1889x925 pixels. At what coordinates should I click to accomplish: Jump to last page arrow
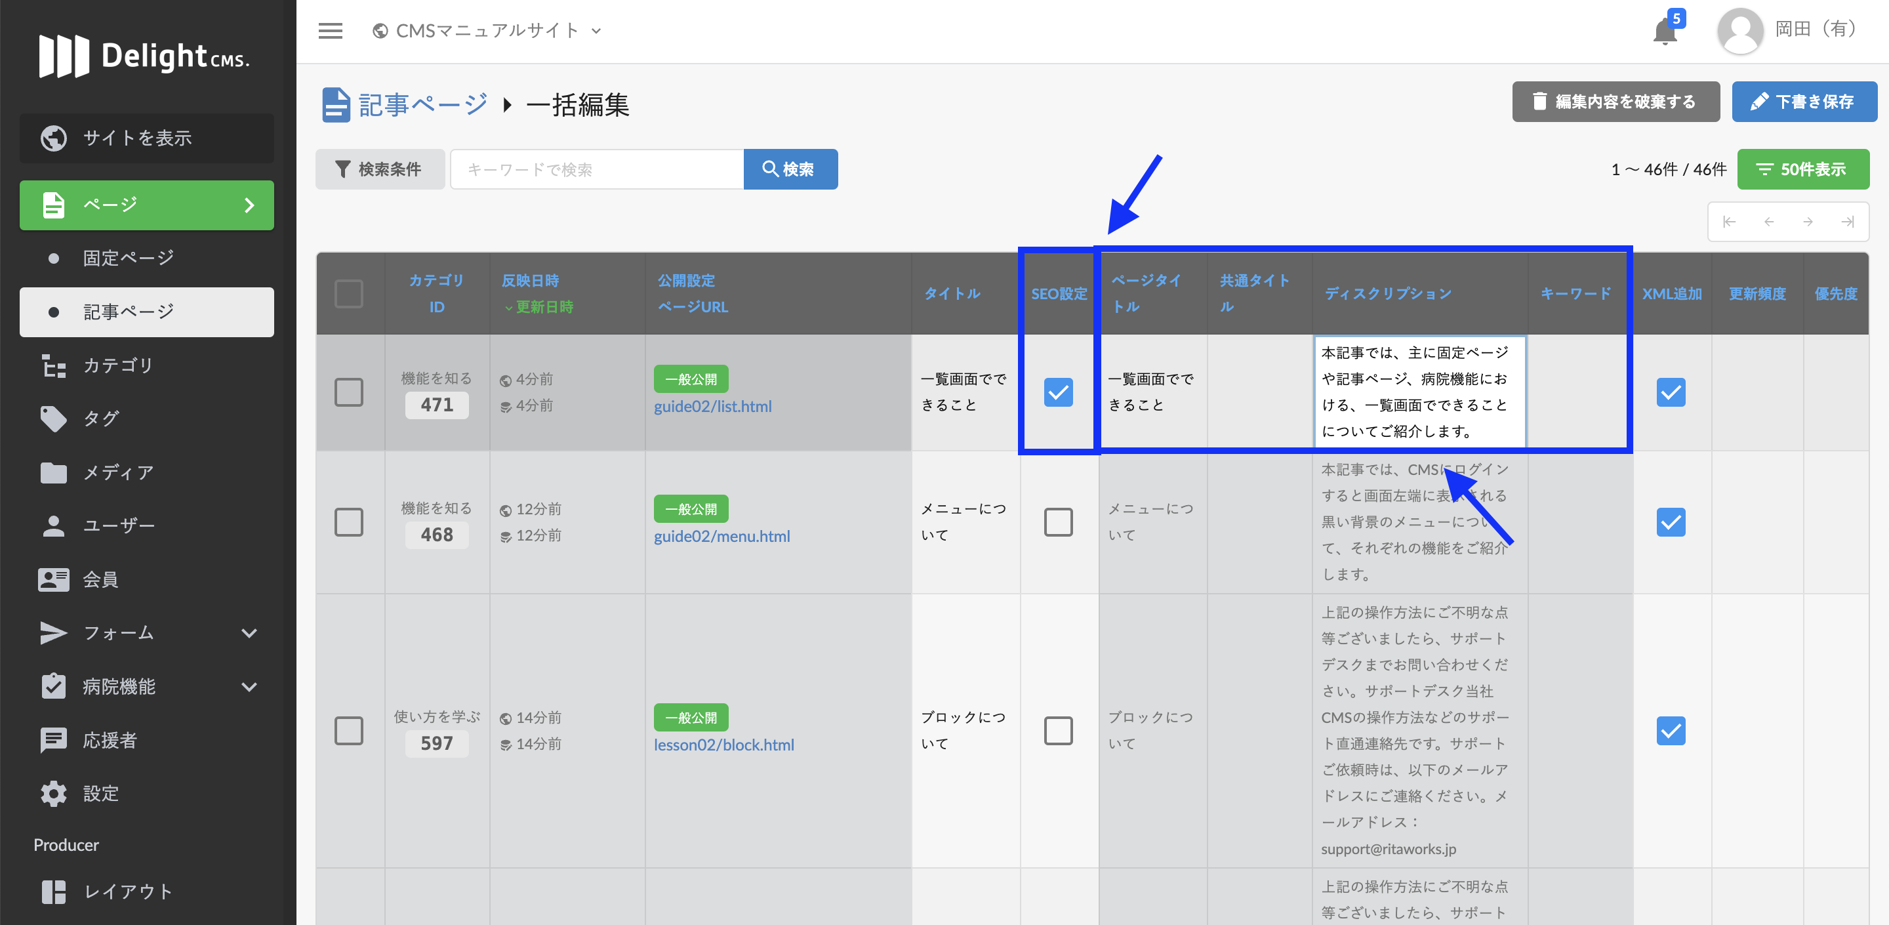1847,222
